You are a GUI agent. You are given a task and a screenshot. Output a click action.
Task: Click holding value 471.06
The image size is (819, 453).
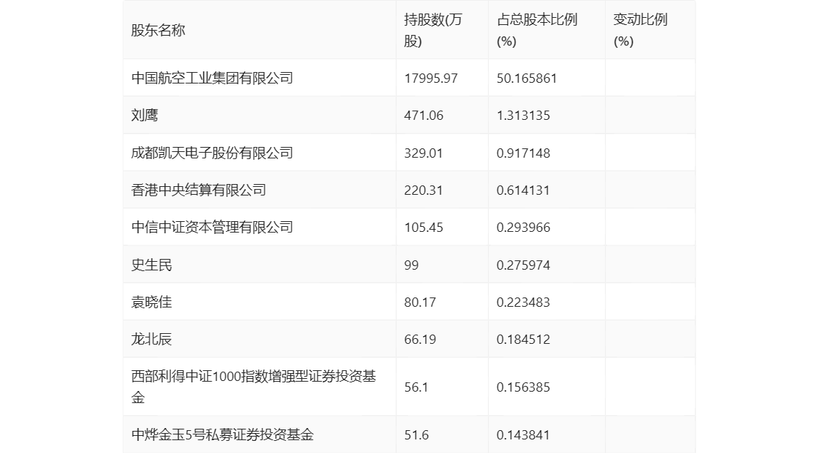pos(424,116)
